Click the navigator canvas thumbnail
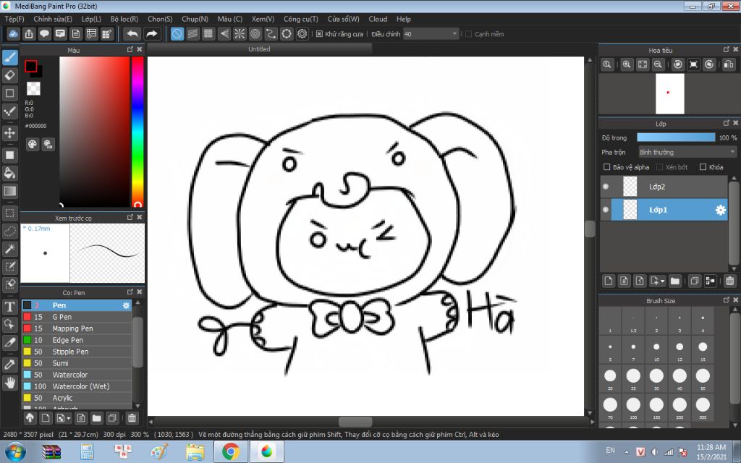This screenshot has height=463, width=741. (x=669, y=93)
